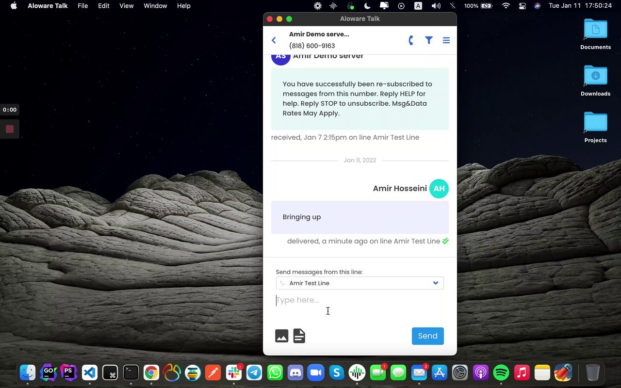
Task: Open Finder from the Dock
Action: (28, 372)
